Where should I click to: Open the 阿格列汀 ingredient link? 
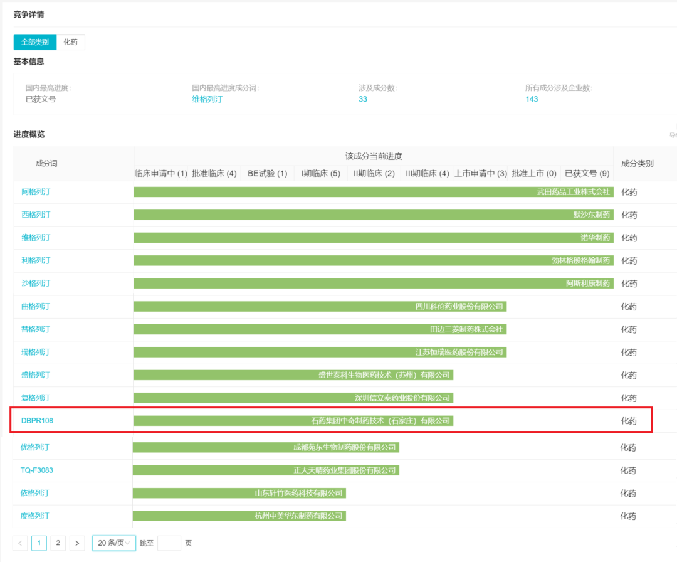click(36, 192)
